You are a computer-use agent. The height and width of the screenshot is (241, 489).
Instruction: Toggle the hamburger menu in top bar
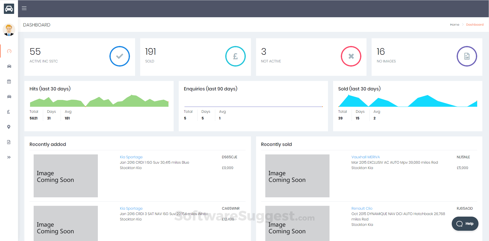(x=24, y=8)
